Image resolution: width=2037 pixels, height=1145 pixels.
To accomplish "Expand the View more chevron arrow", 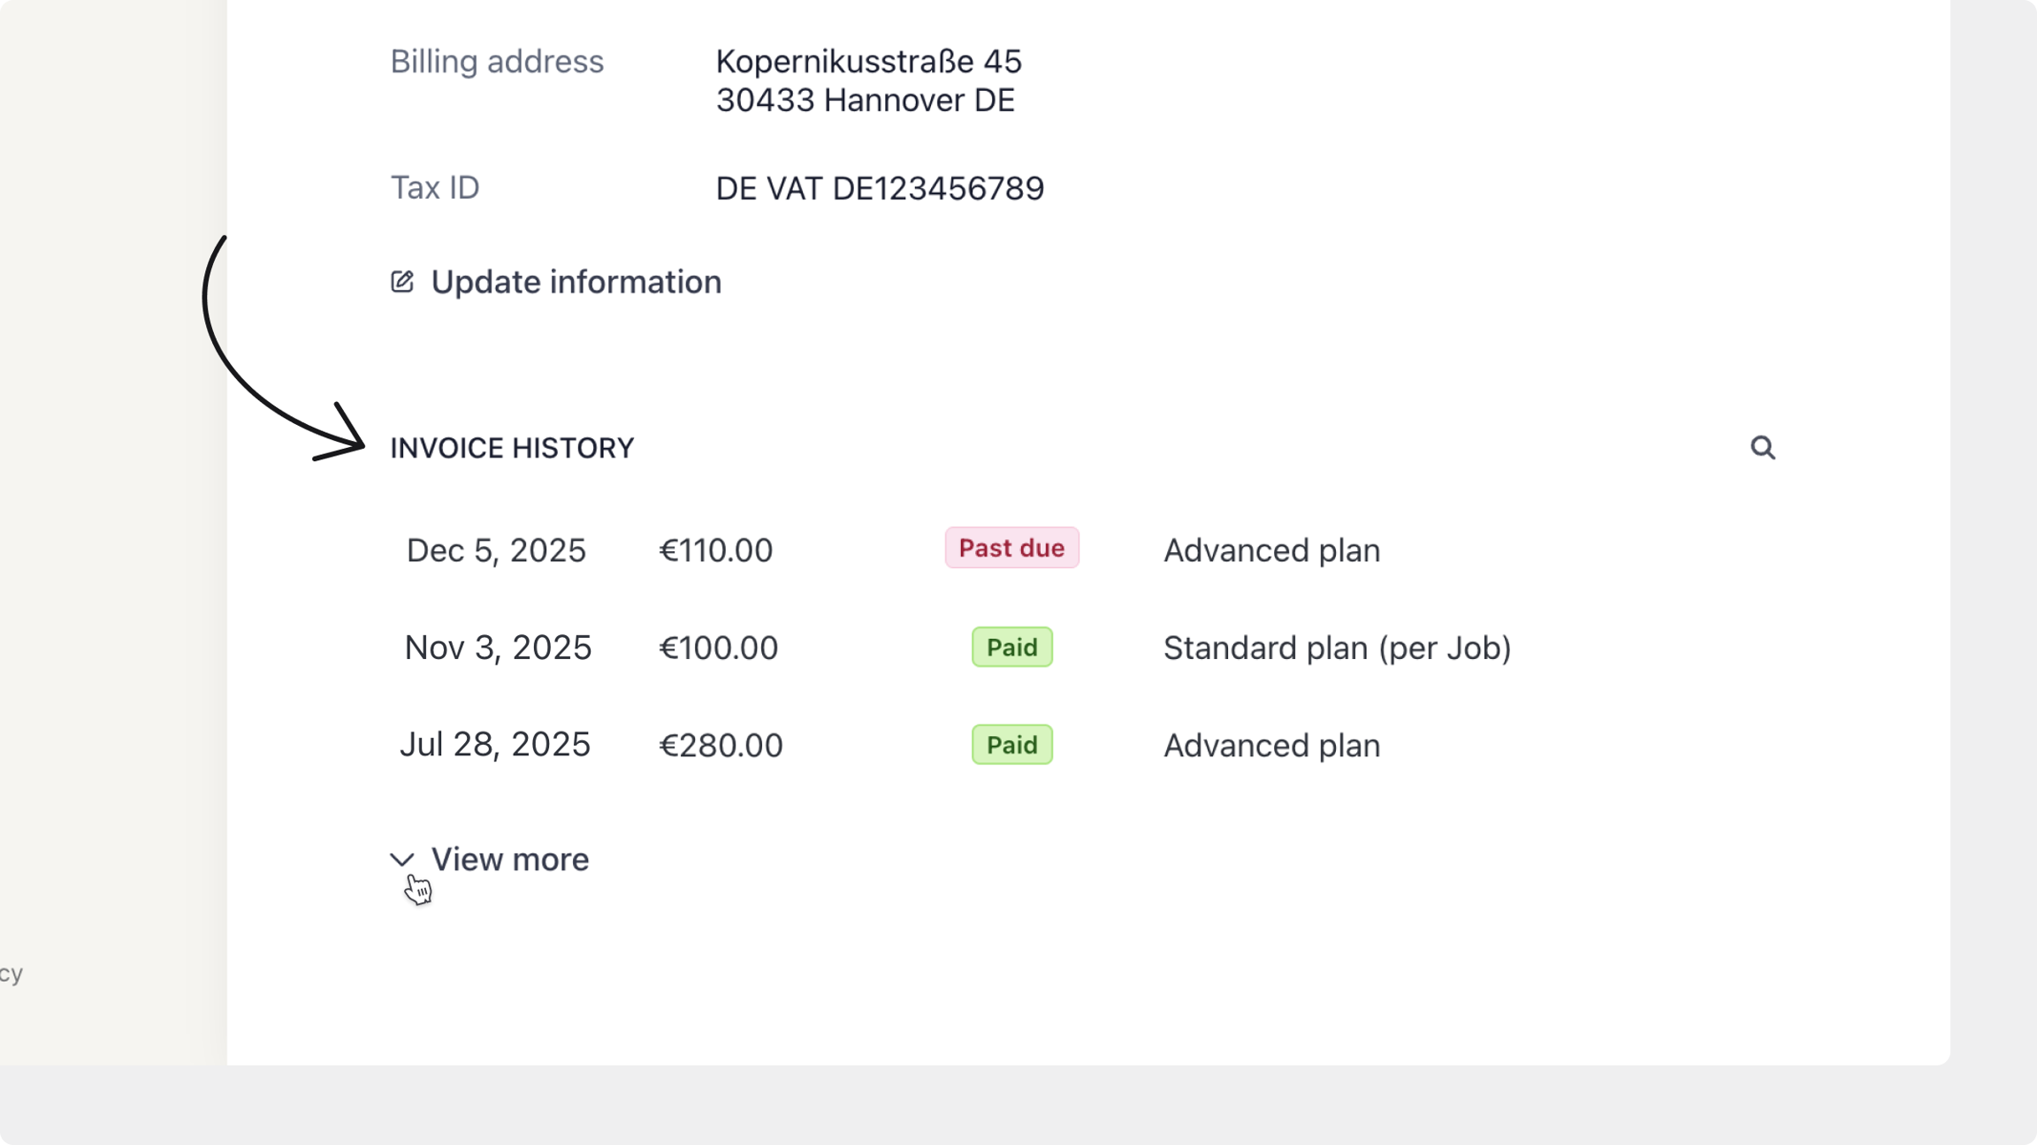I will pyautogui.click(x=402, y=860).
